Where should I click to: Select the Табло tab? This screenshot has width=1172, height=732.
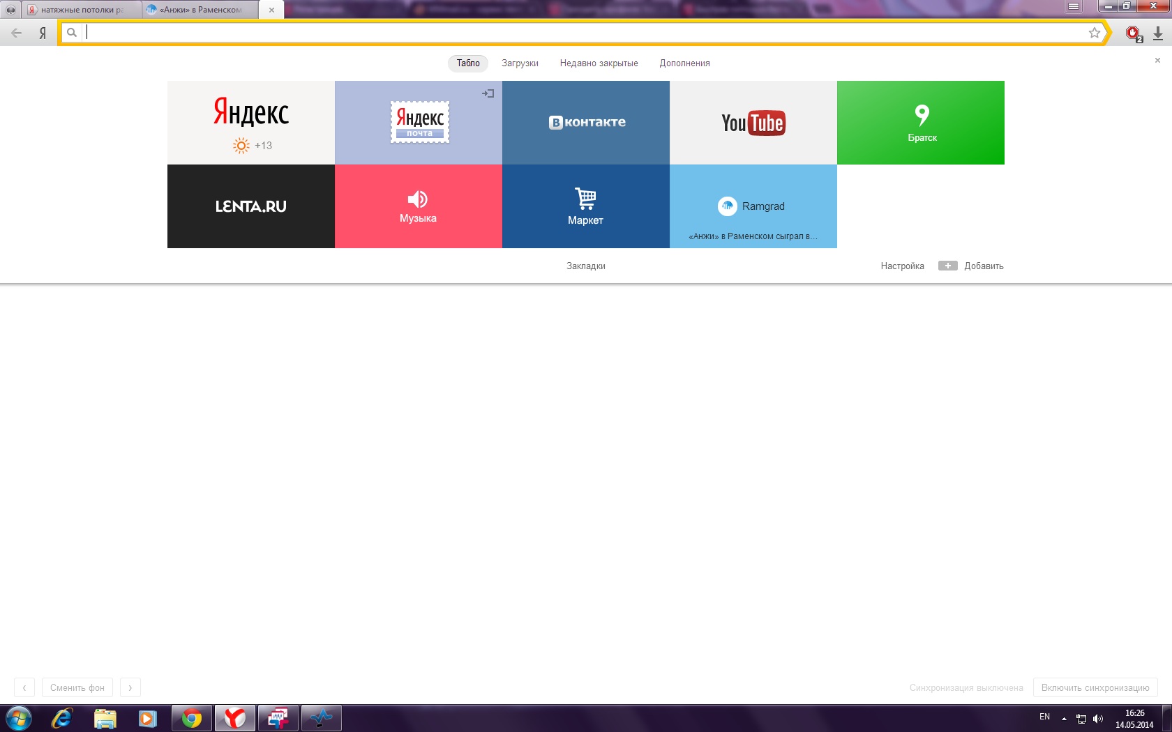click(x=468, y=63)
